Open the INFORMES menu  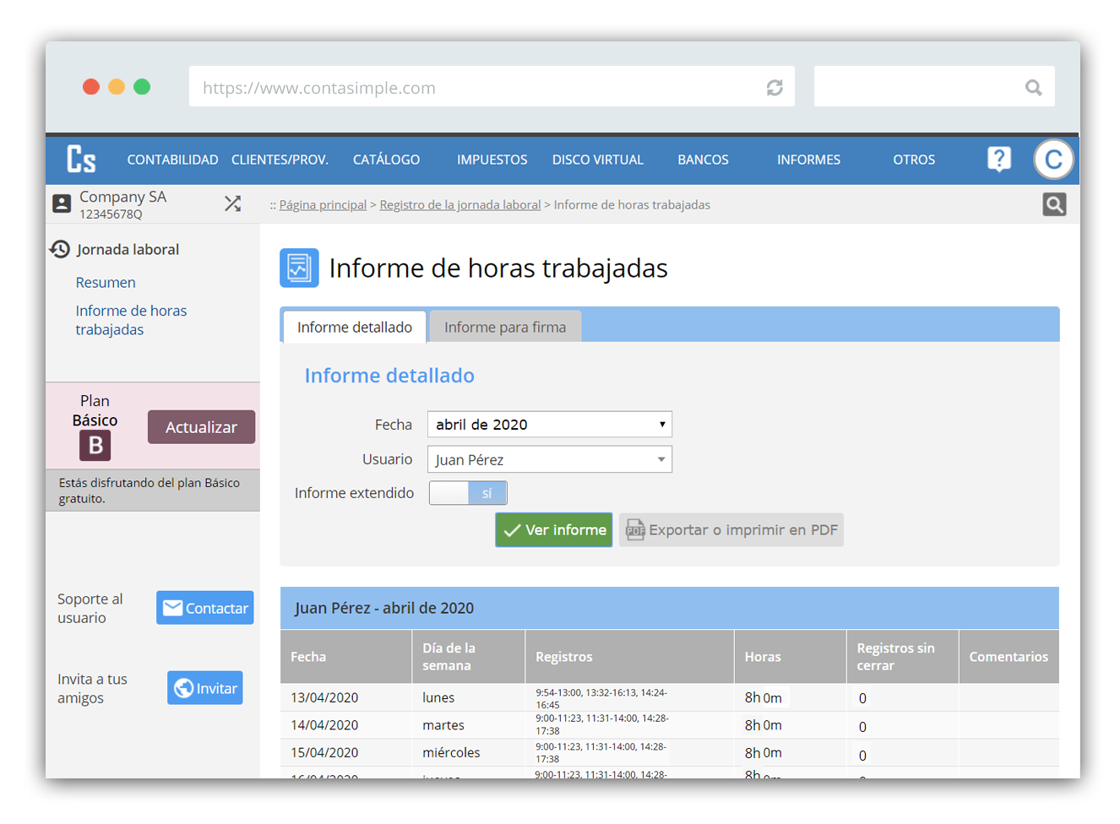[x=808, y=160]
